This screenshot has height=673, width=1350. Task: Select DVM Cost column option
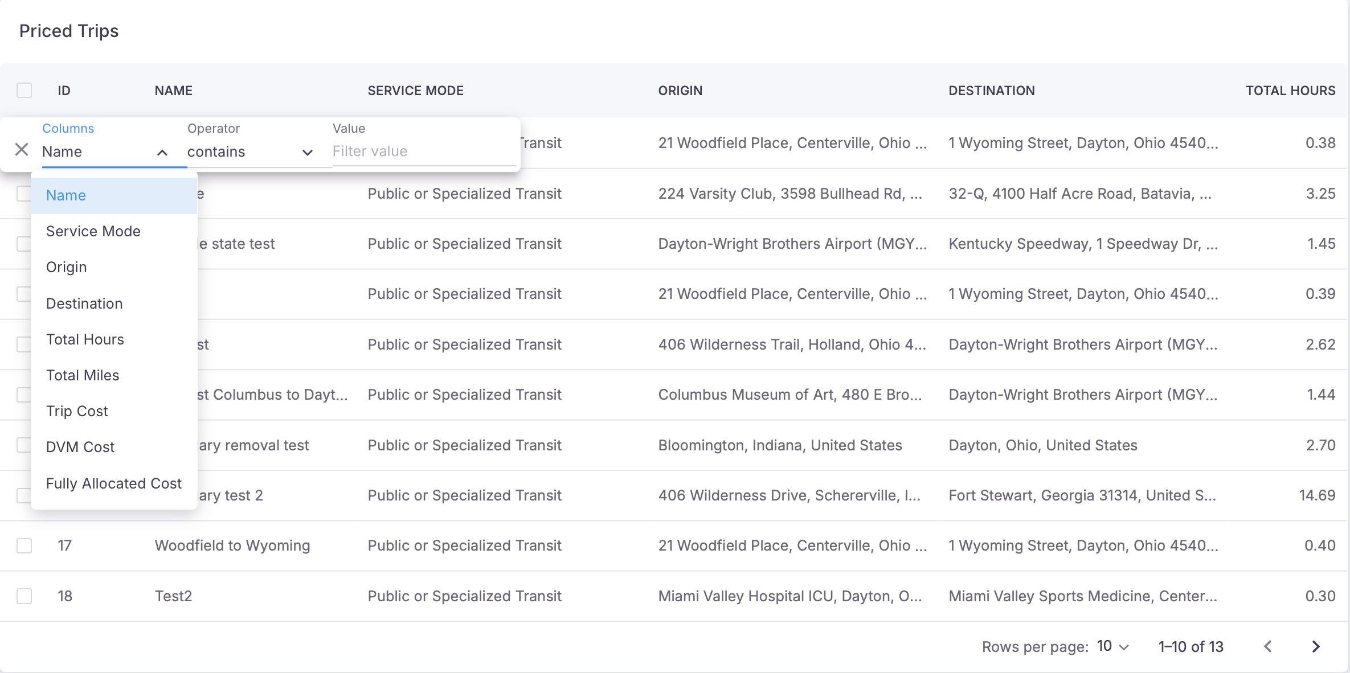coord(80,447)
